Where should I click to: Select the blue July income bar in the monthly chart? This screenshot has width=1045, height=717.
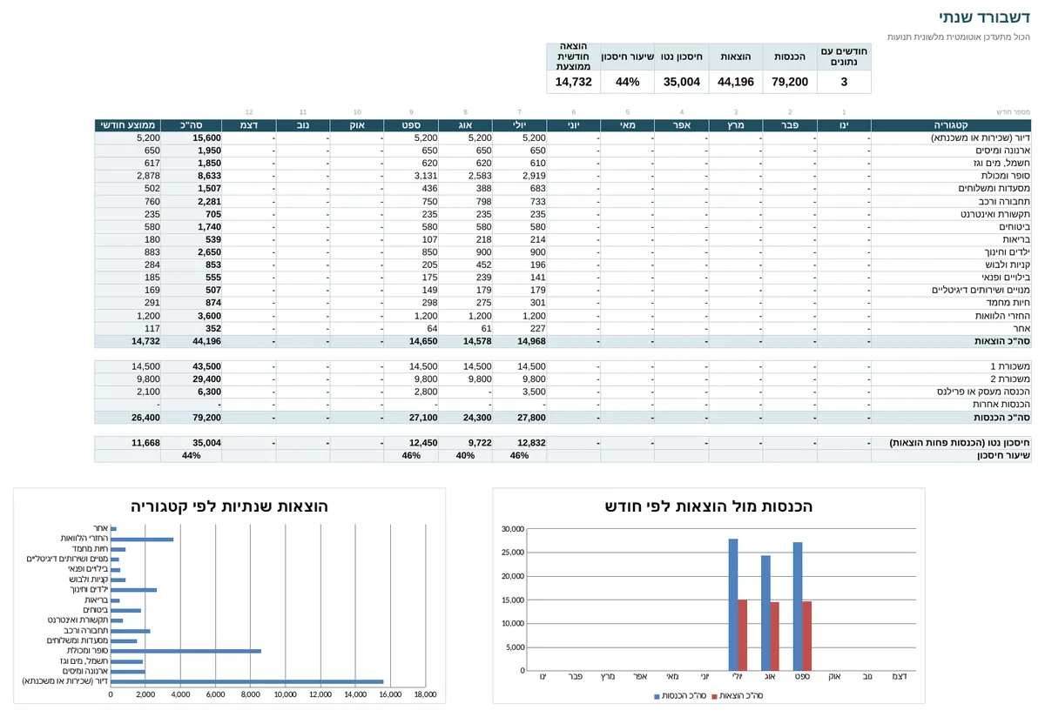coord(733,605)
